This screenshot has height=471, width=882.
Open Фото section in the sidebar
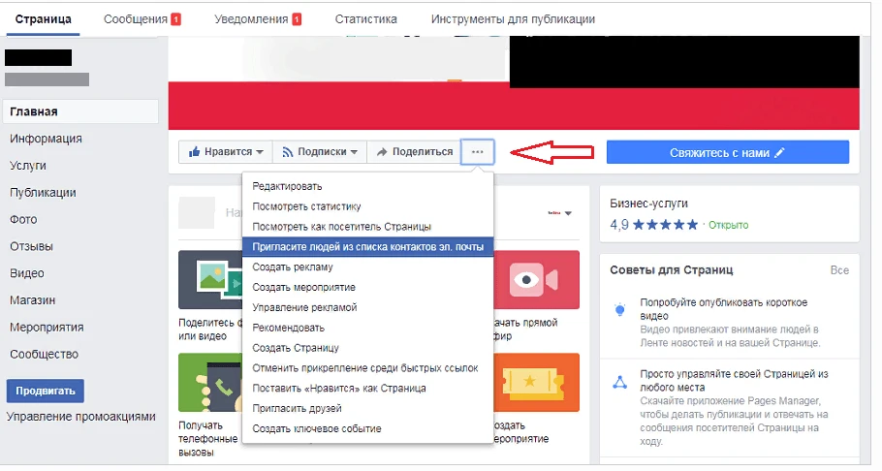click(23, 219)
